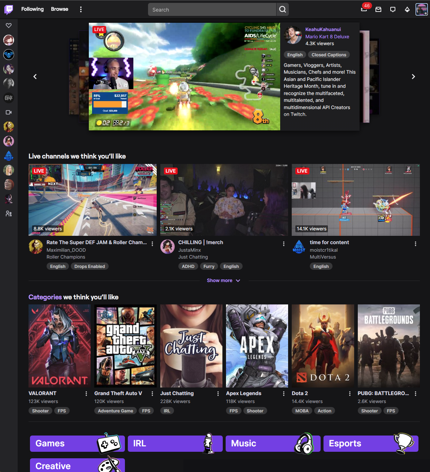Expand Show more live channels
This screenshot has height=472, width=430.
pos(223,281)
